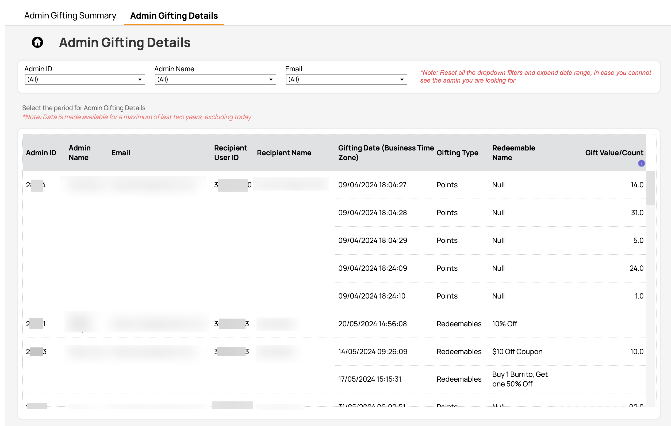Click Redeemables in the 20/05/2024 row
The image size is (671, 426).
pos(459,324)
